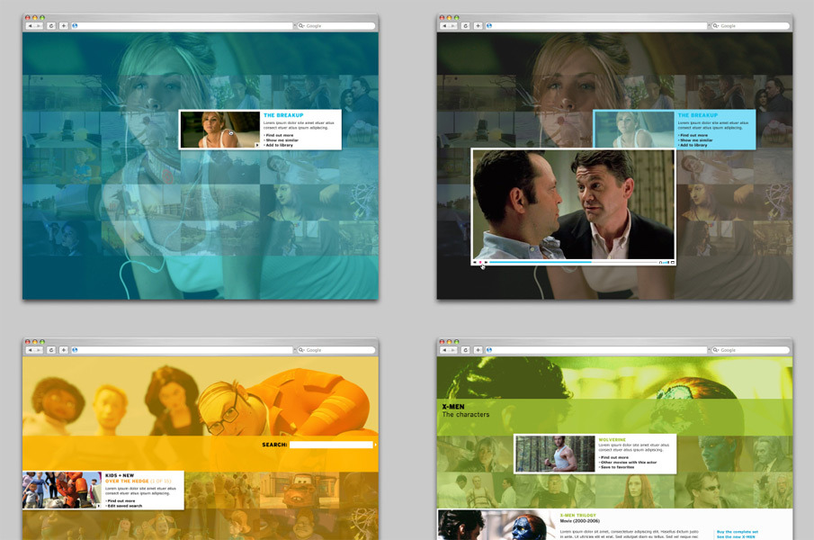Viewport: 814px width, 540px height.
Task: Reload the page in the yellow Kids browser window
Action: tap(51, 350)
